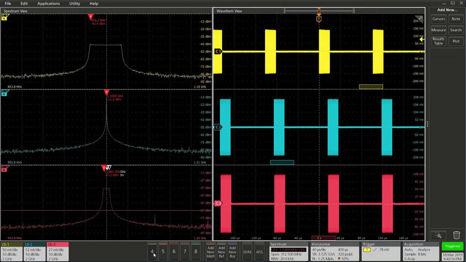Enable channel 5 button
This screenshot has height=262, width=466.
[x=163, y=251]
